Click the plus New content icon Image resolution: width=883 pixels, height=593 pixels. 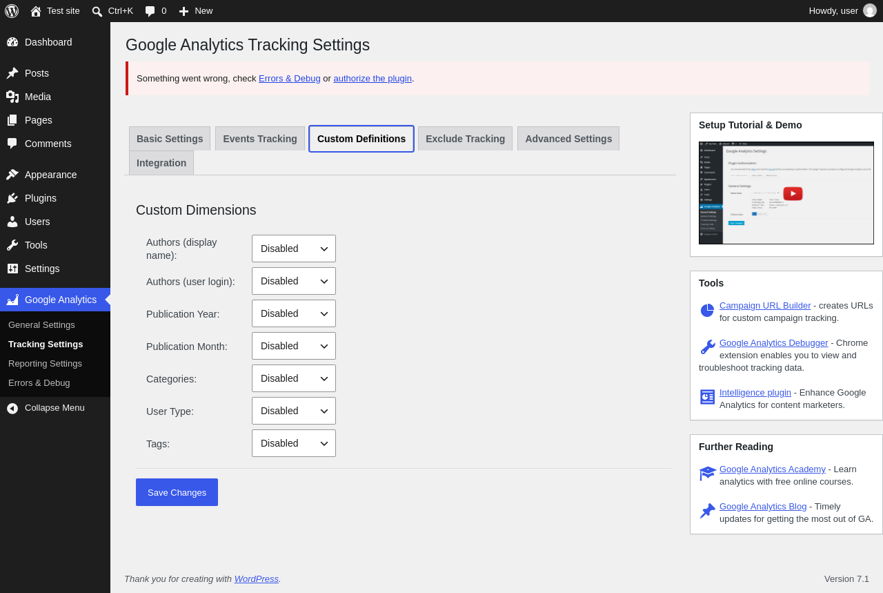coord(183,11)
